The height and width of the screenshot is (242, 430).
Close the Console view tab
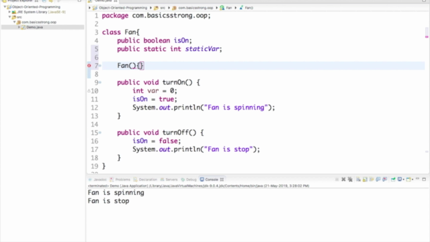coord(222,179)
